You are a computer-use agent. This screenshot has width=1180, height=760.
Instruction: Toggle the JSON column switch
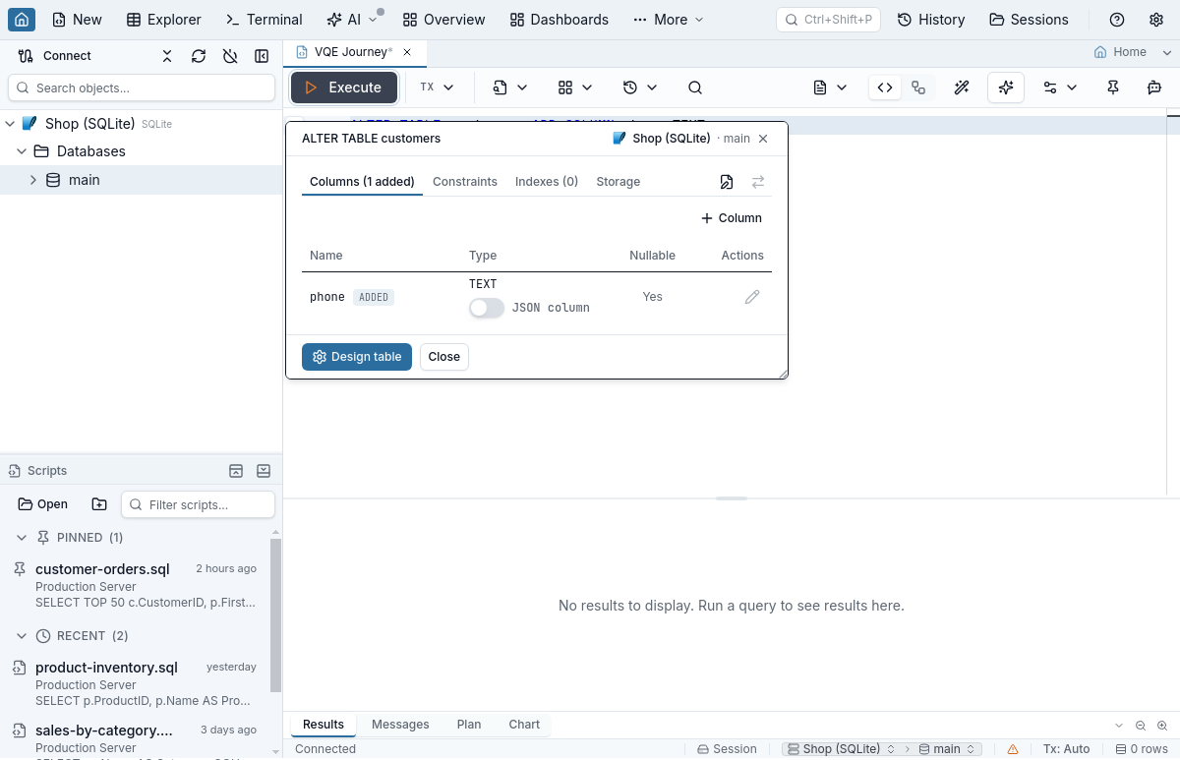pos(487,308)
